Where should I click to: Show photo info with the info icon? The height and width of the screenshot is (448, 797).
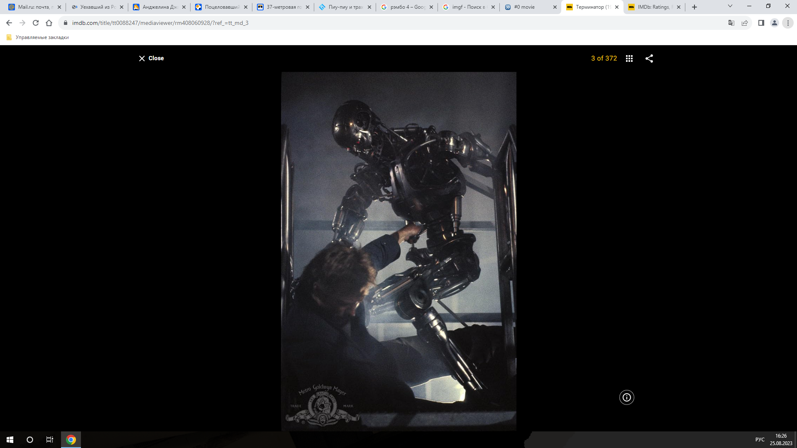pos(627,397)
